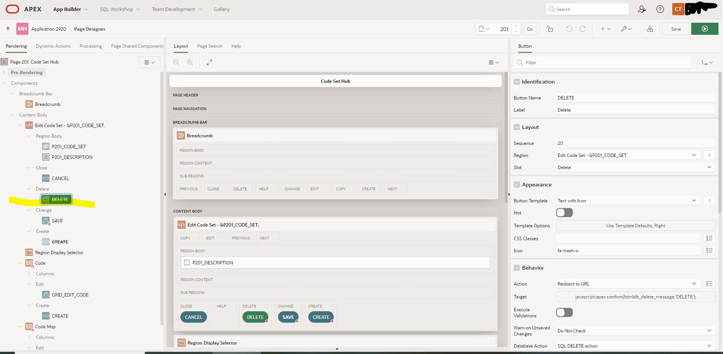Switch to the Dynamic Actions tab
723x354 pixels.
point(53,46)
